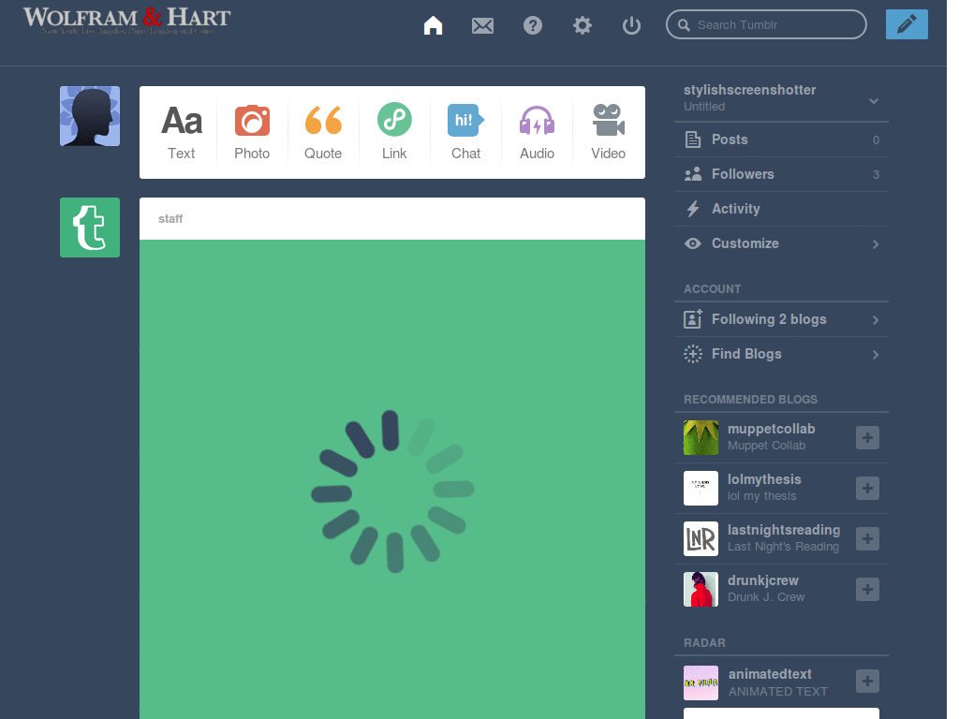Viewport: 959px width, 719px height.
Task: Select the Text post icon
Action: 181,120
